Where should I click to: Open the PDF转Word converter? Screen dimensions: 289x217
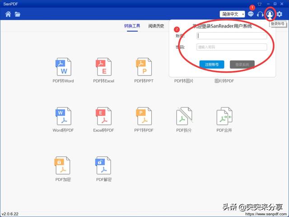pyautogui.click(x=63, y=71)
